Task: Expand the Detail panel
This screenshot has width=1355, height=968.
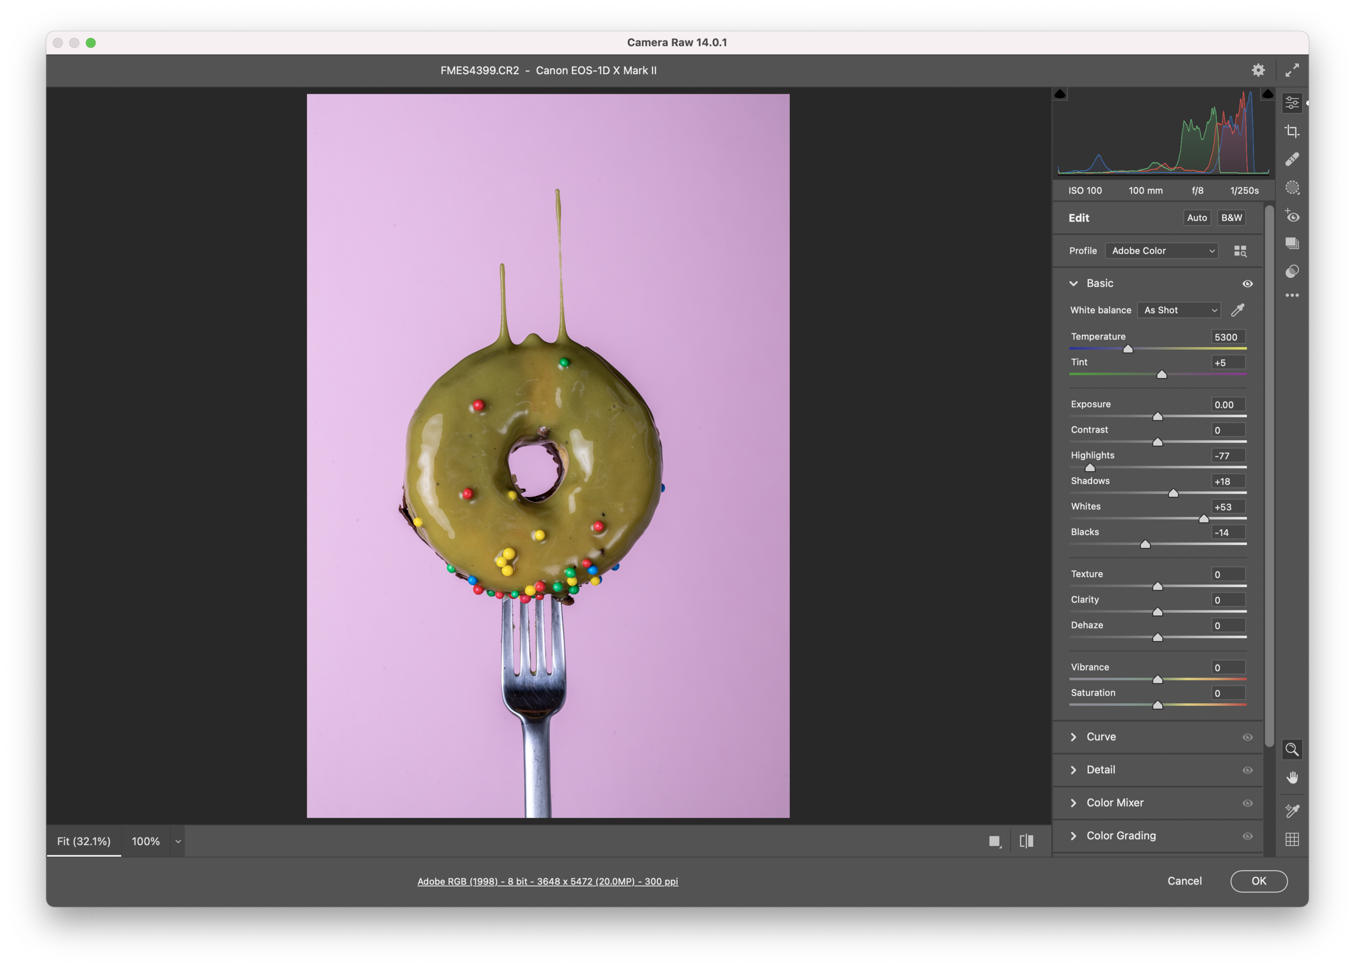Action: [x=1100, y=770]
